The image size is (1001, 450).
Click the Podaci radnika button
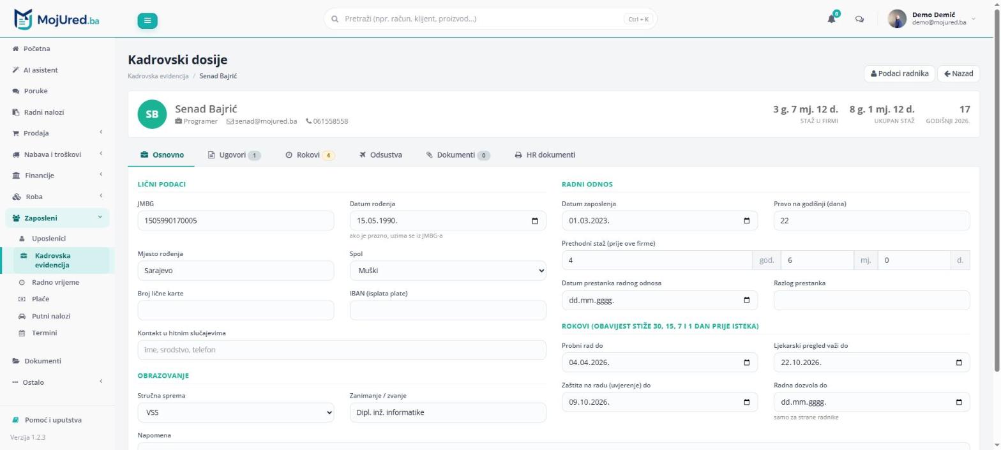(x=899, y=73)
